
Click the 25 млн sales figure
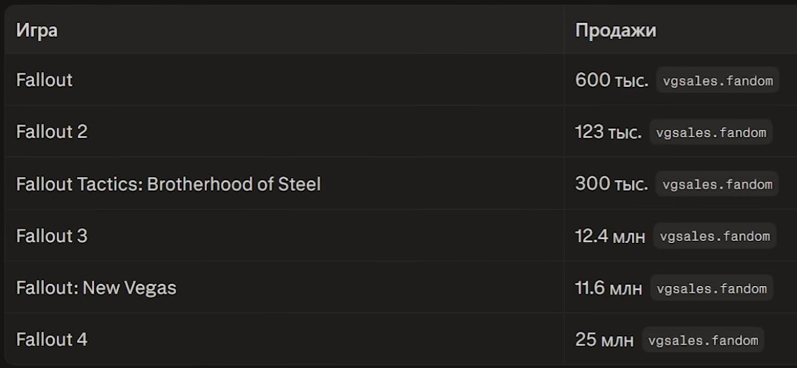(x=604, y=340)
